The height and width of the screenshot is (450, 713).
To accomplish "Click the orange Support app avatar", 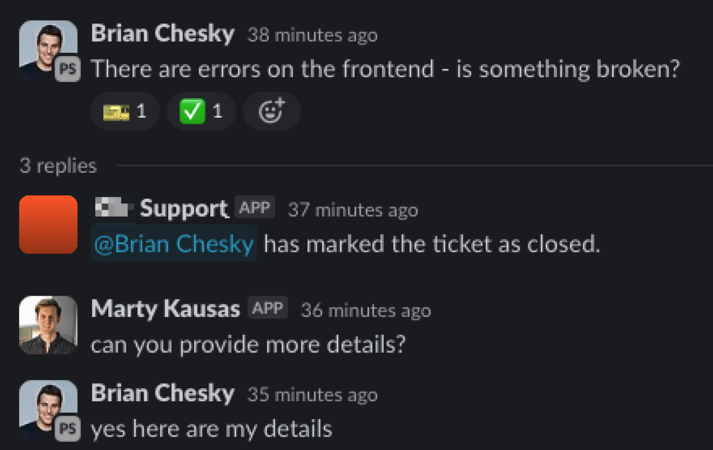I will (x=48, y=224).
